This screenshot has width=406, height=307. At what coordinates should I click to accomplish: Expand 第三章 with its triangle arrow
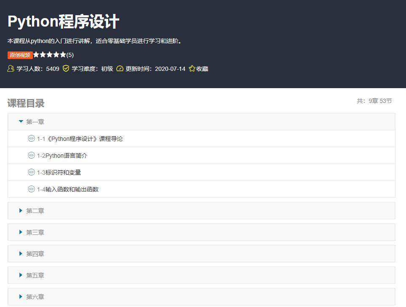click(x=21, y=232)
